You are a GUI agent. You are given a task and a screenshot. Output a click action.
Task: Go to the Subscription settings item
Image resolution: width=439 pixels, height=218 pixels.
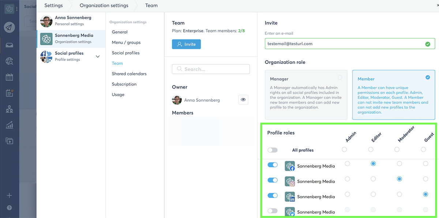coord(124,84)
